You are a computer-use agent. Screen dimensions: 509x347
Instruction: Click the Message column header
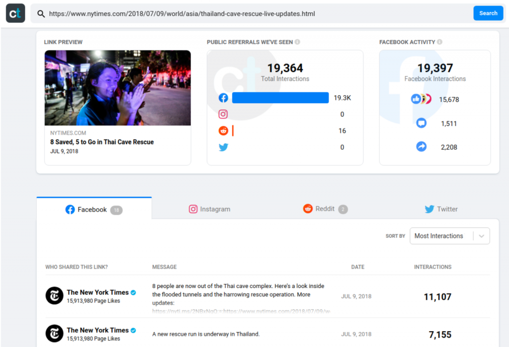[x=165, y=267]
